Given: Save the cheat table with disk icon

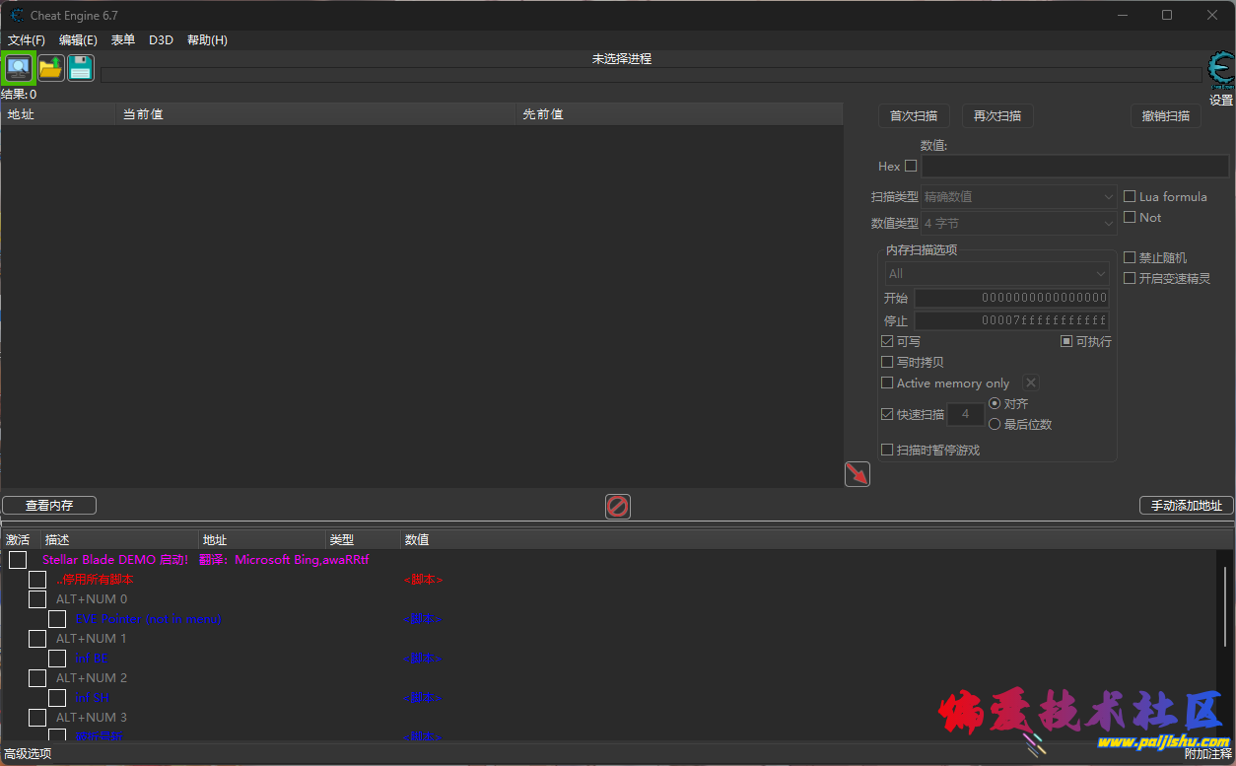Looking at the screenshot, I should (x=80, y=67).
